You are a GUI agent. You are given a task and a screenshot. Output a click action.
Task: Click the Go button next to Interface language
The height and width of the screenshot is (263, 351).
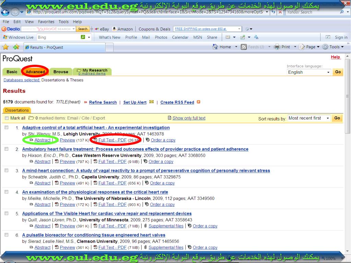[338, 72]
